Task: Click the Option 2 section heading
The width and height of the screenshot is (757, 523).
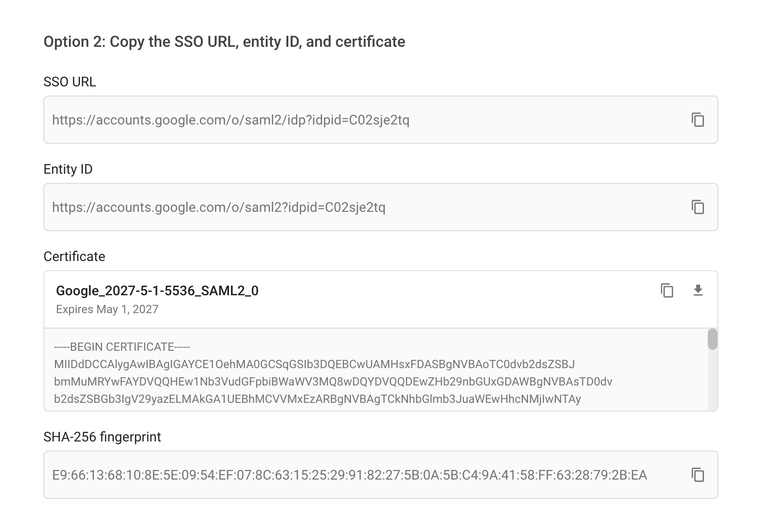Action: tap(224, 41)
